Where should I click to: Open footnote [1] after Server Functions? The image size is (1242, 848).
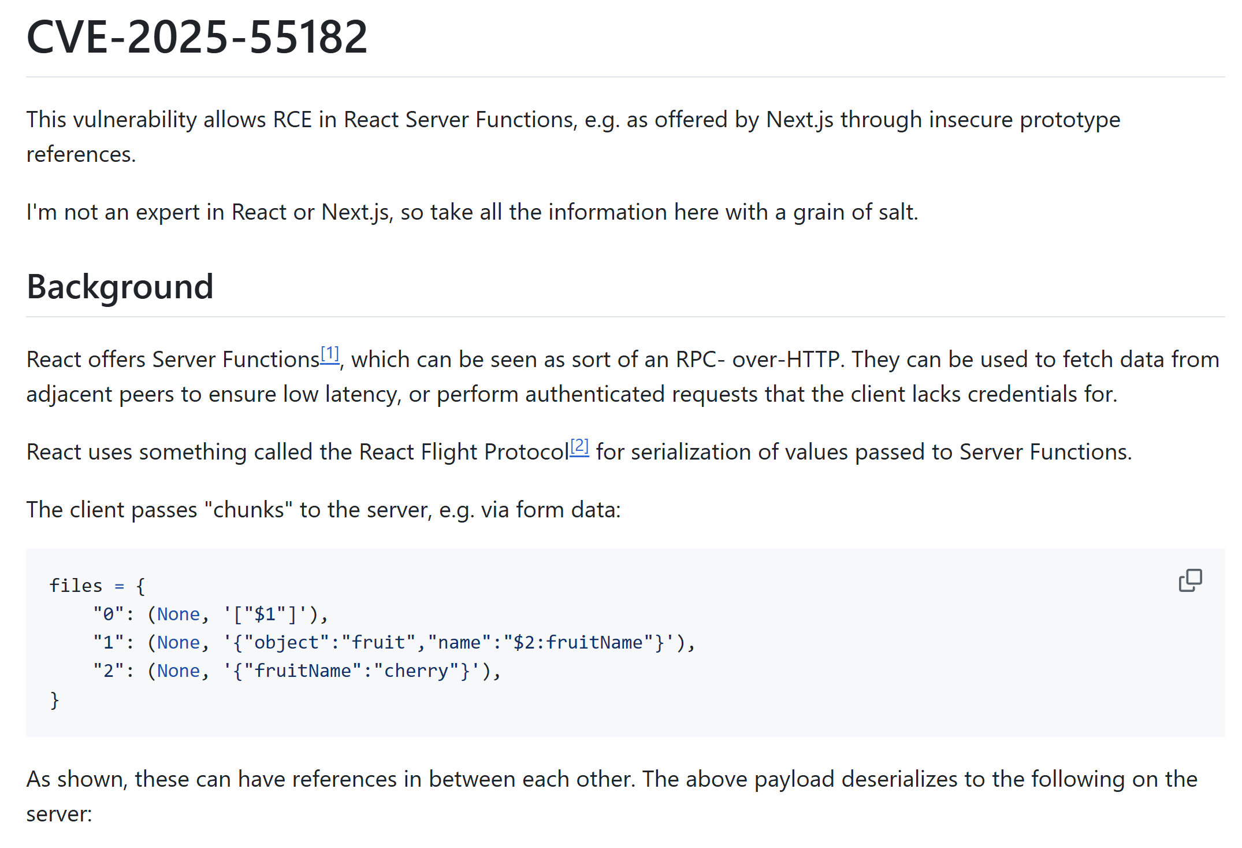point(330,353)
